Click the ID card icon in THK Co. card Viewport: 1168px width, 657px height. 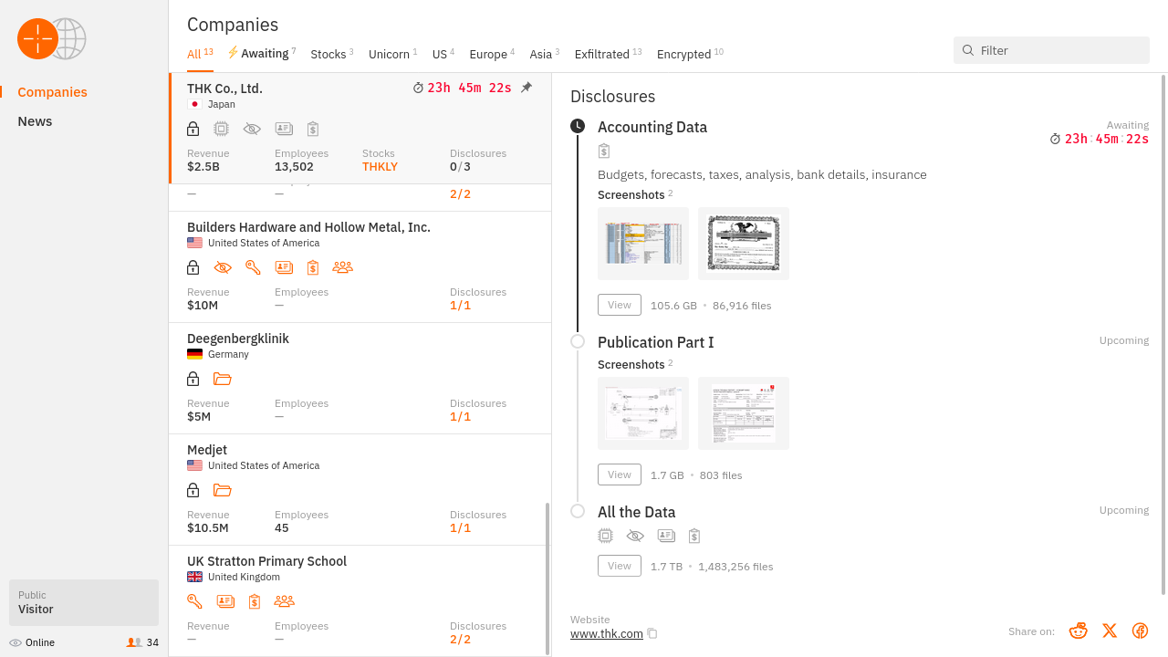tap(284, 129)
